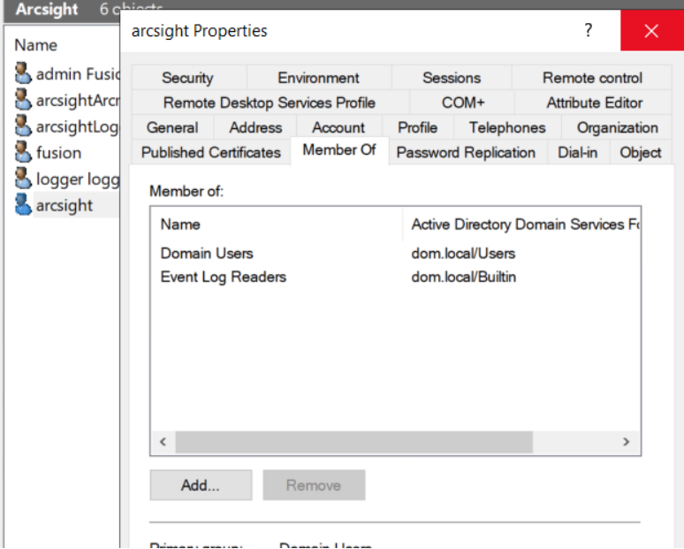Screen dimensions: 684x549
Task: Click the dom.local/Users folder cell
Action: coord(463,254)
